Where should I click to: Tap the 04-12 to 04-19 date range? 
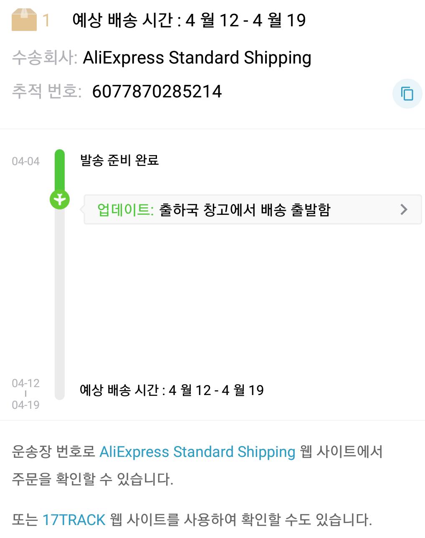tap(25, 394)
